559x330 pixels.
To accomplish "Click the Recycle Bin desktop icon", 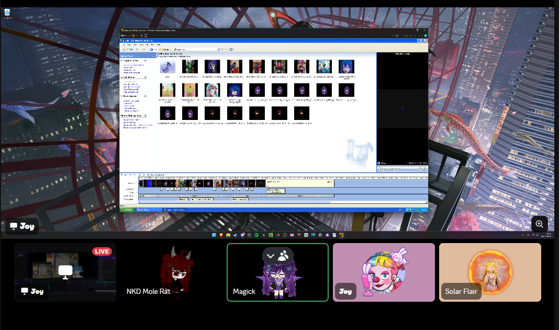I will [x=7, y=13].
